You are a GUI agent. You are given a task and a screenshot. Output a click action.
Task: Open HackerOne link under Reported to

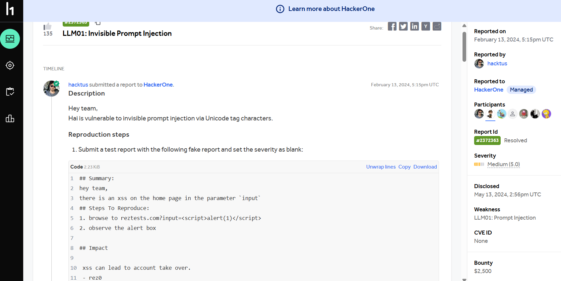pyautogui.click(x=489, y=90)
